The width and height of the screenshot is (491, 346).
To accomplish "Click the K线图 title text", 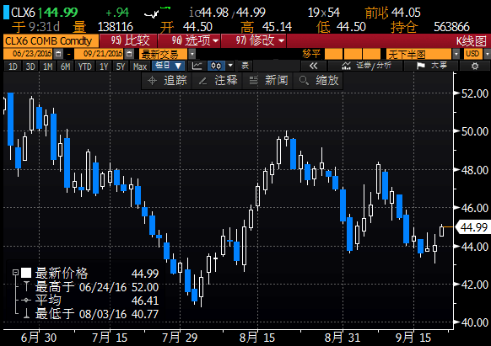I will [x=471, y=41].
